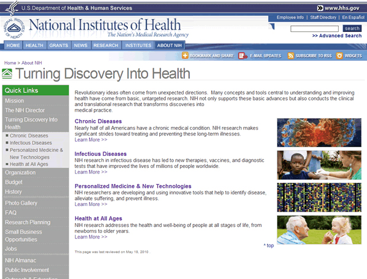Open the Advanced Search link
The height and width of the screenshot is (279, 367).
click(337, 36)
